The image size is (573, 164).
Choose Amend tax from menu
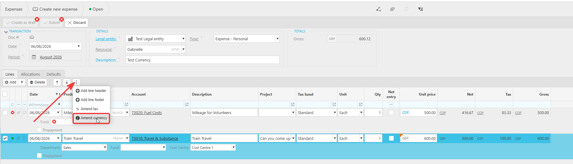(x=91, y=109)
